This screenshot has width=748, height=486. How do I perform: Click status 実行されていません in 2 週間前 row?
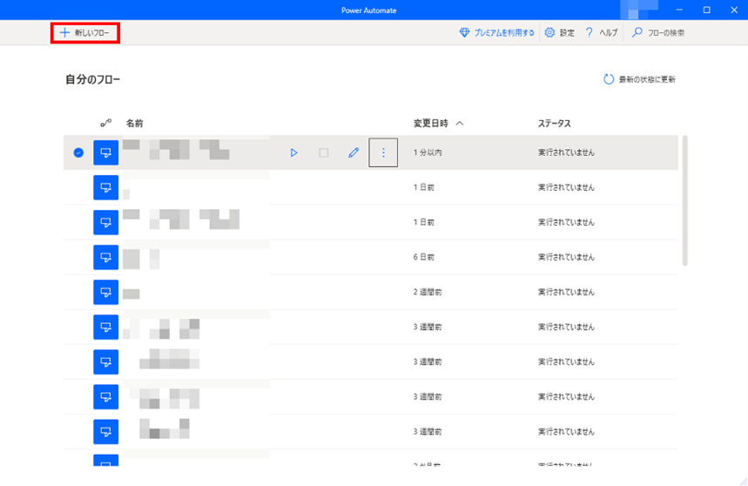566,292
